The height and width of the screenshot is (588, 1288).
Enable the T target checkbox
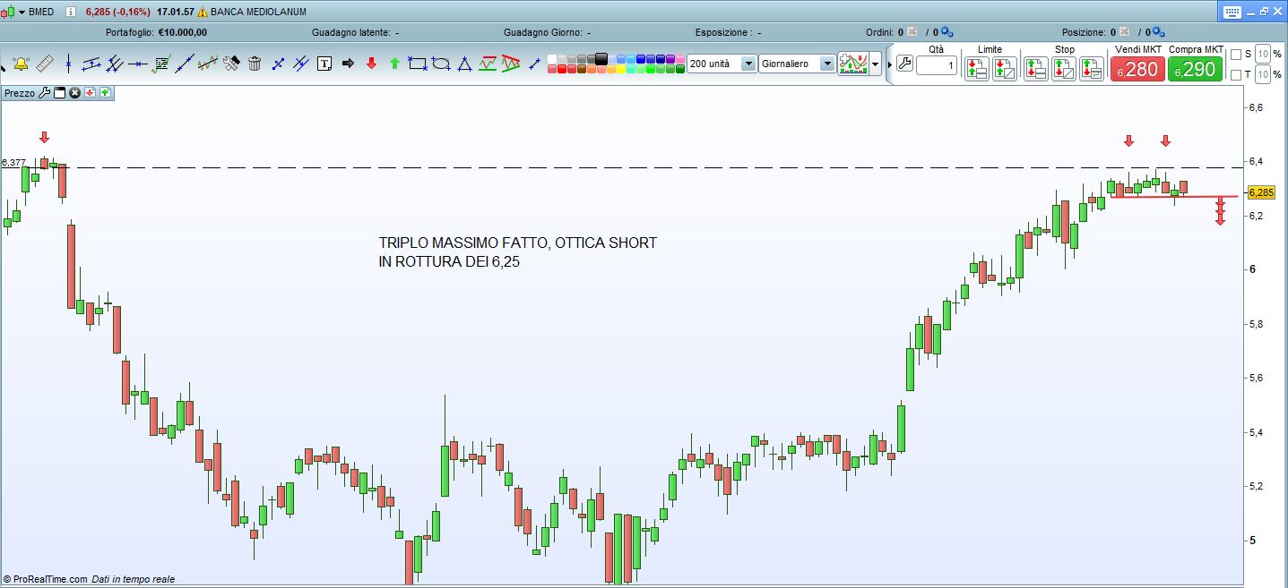[x=1236, y=75]
